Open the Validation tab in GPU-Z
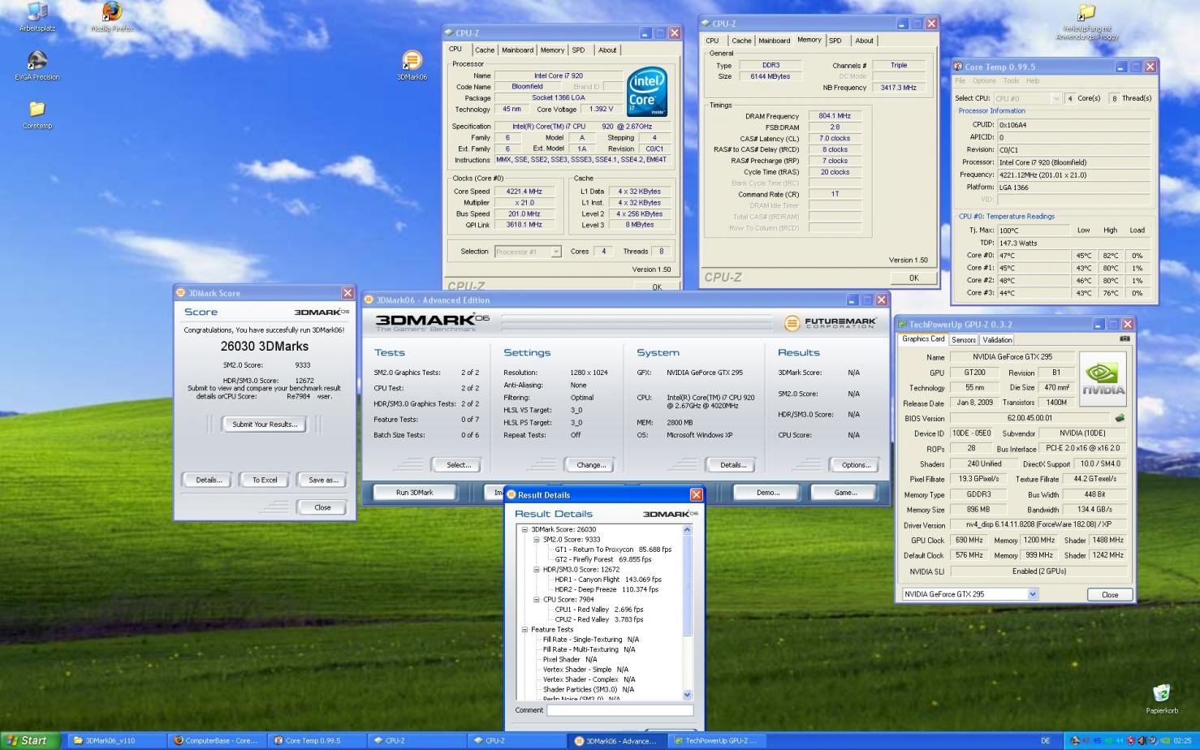 (x=997, y=340)
